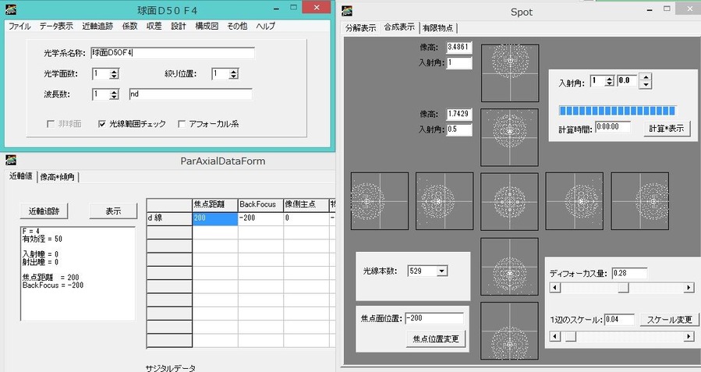Select the 焦点距離 cell showing 200

(x=215, y=218)
